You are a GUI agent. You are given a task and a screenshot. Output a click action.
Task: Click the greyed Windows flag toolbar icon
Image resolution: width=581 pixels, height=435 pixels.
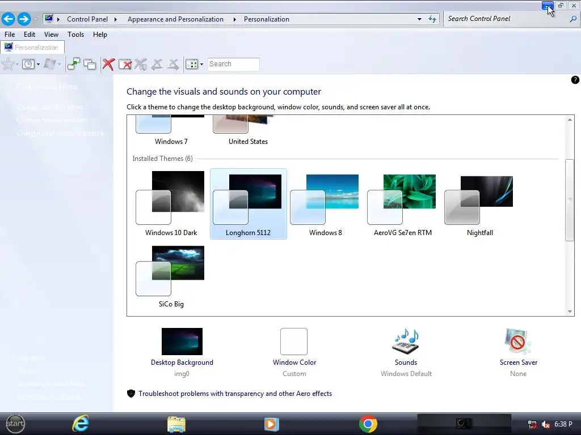[x=50, y=64]
